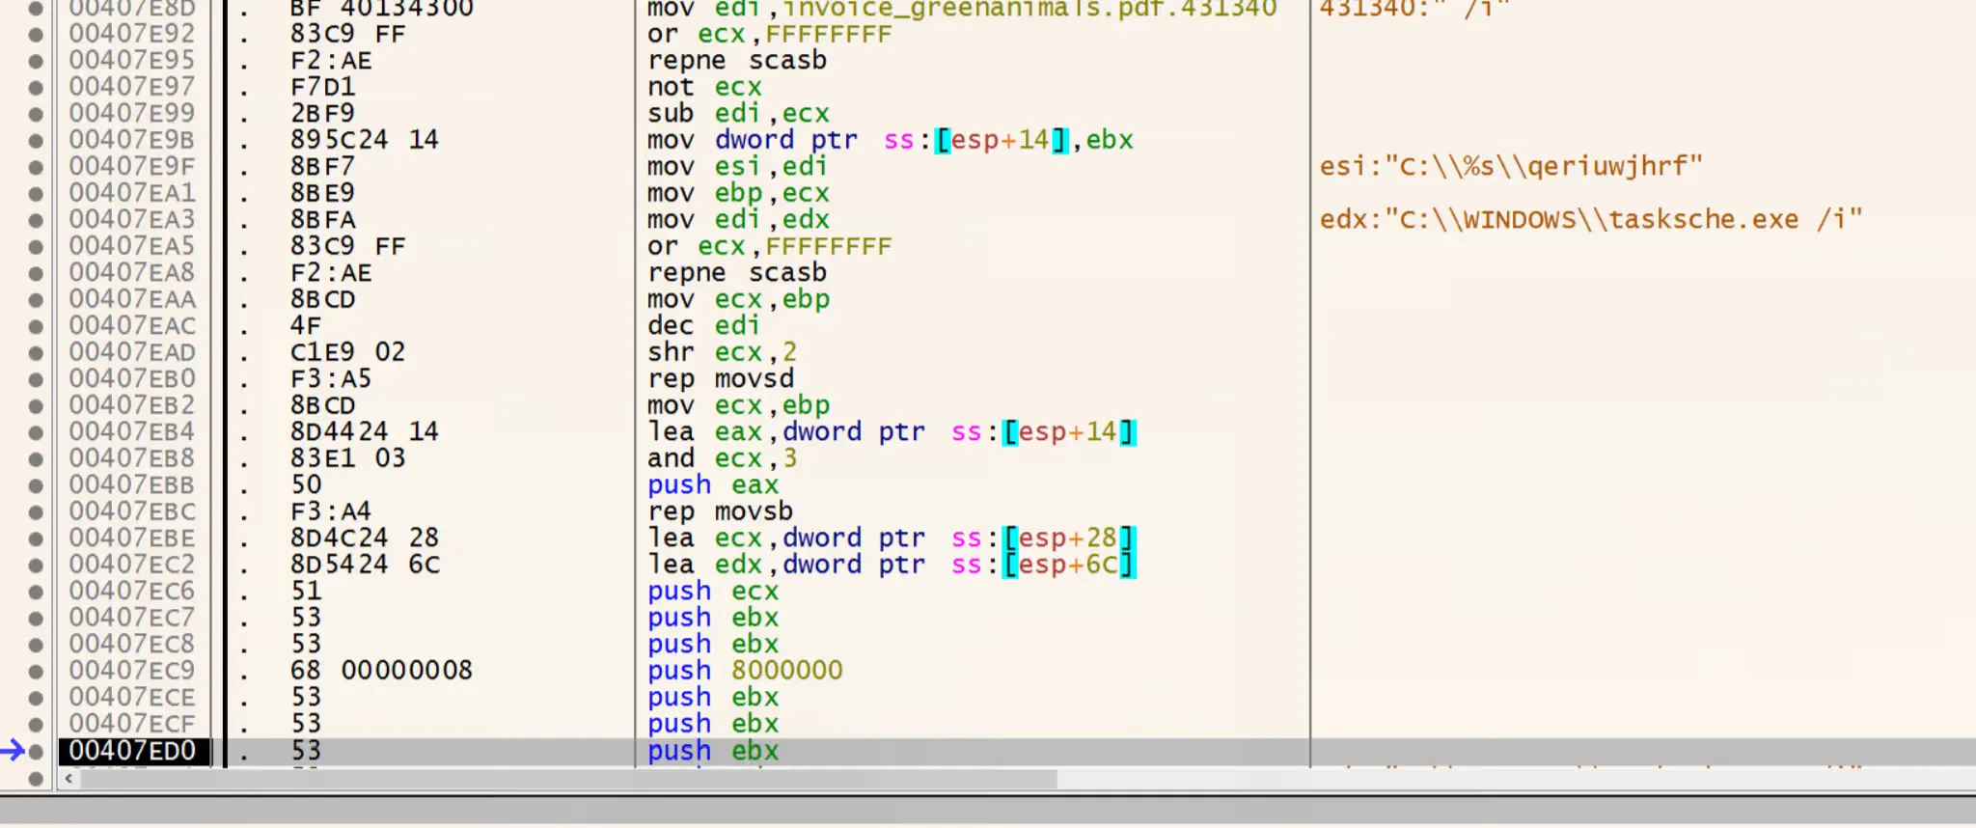Click 'lea ecx,dword ptr ss:[esp+28]' instruction
Image resolution: width=1976 pixels, height=828 pixels.
point(892,538)
